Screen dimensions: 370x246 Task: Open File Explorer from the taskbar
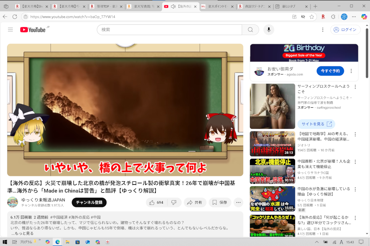tap(67, 242)
